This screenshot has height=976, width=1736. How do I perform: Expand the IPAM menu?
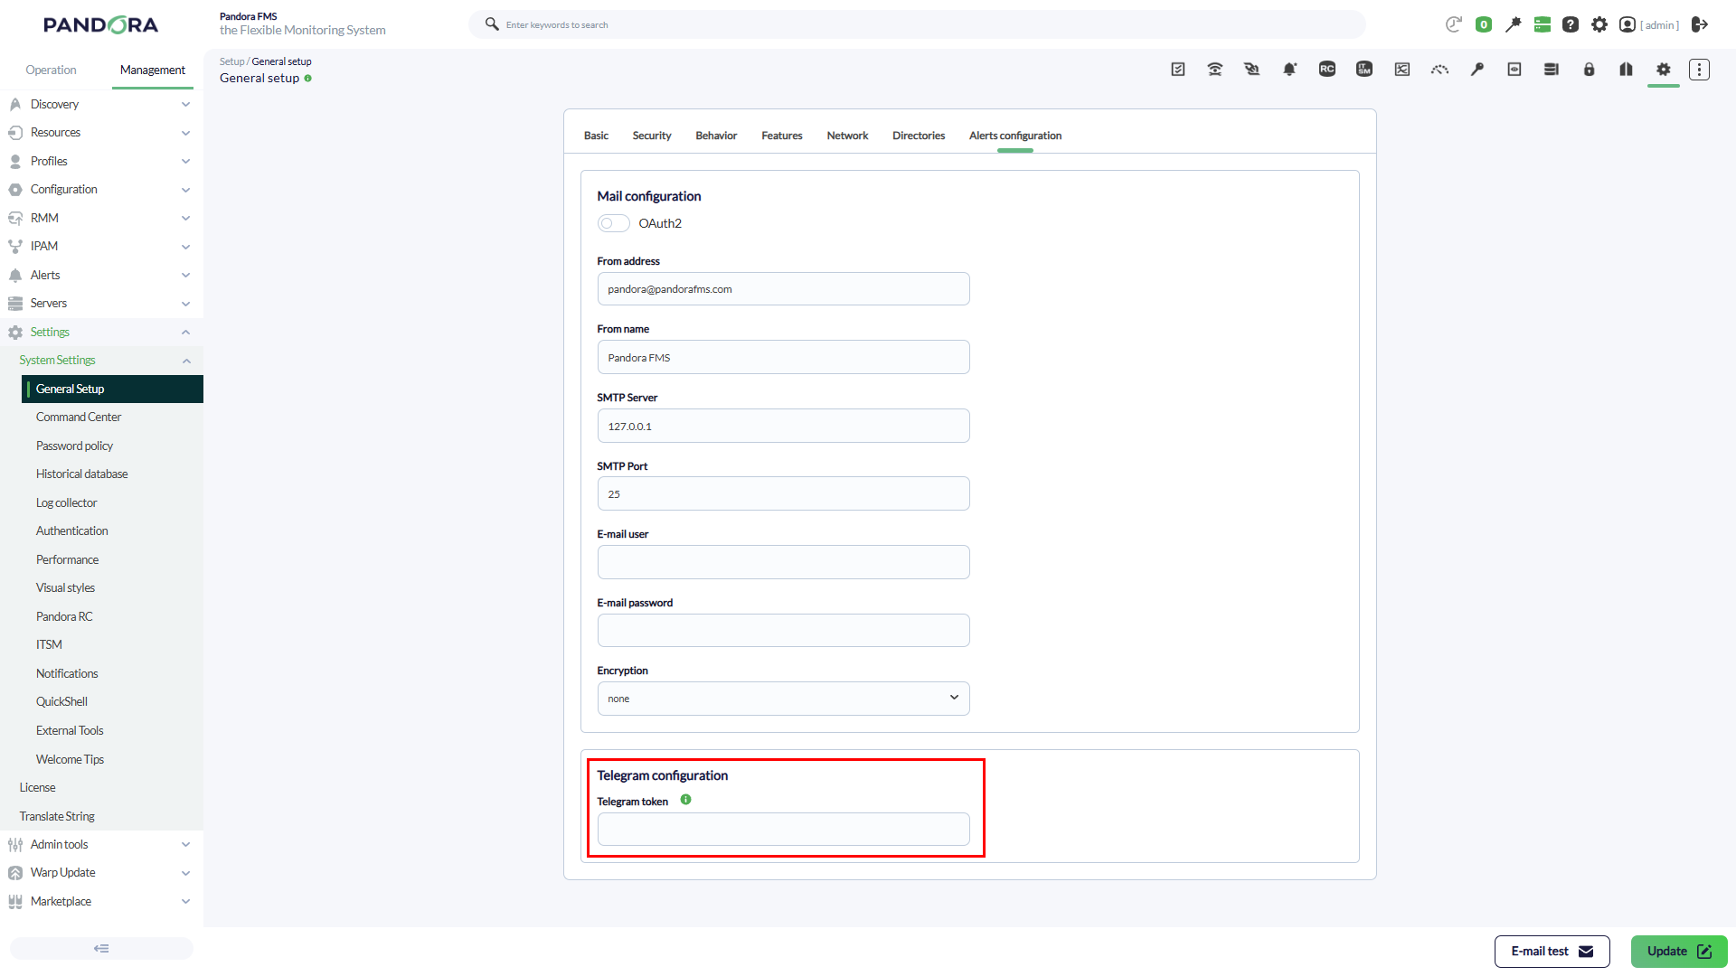(101, 246)
